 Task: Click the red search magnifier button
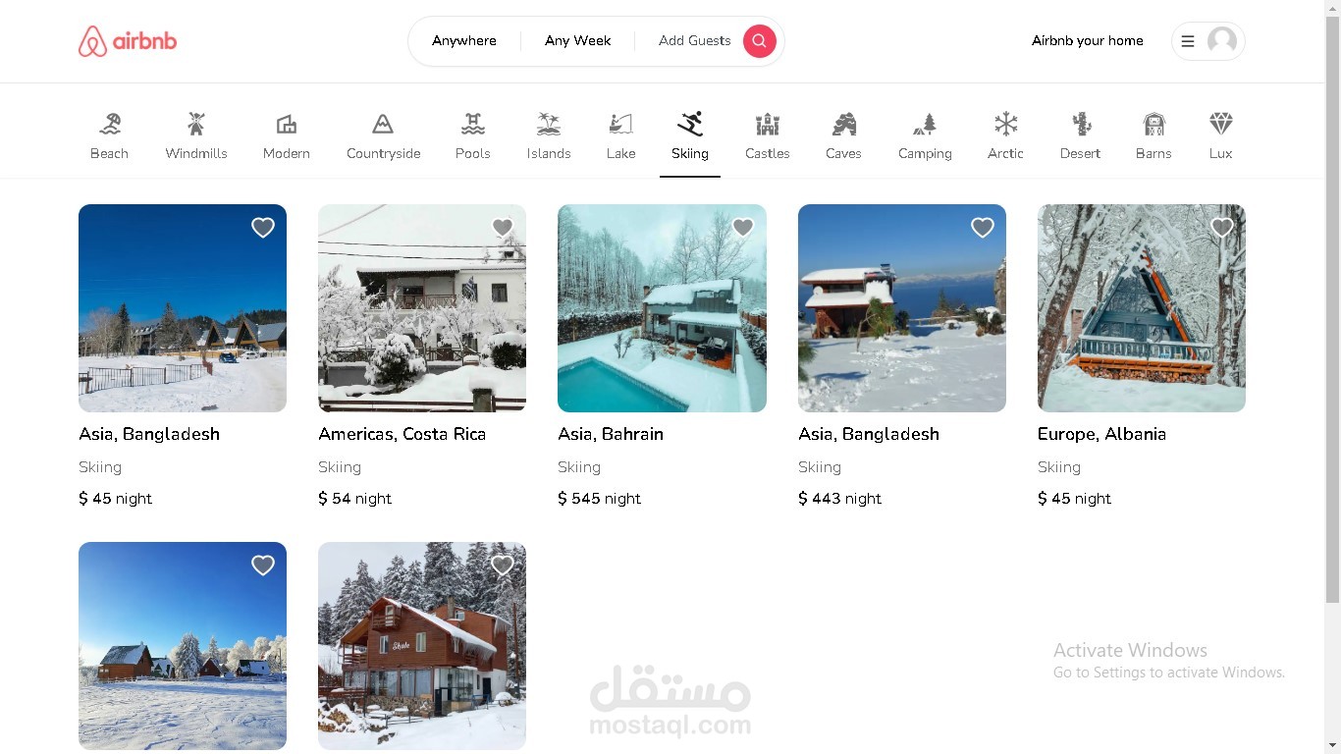click(759, 41)
